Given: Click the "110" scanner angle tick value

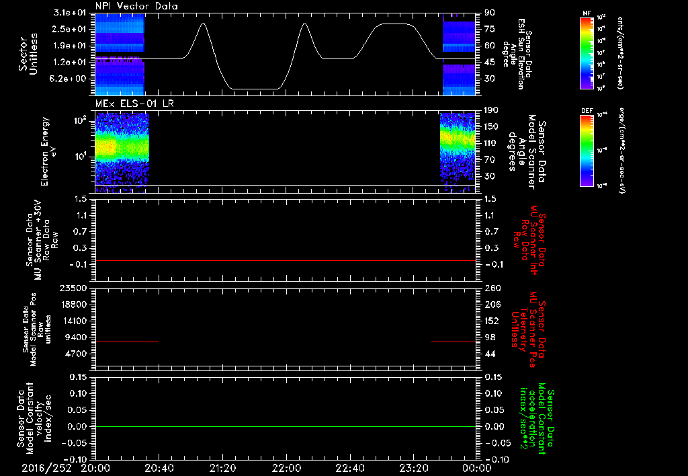Looking at the screenshot, I should pos(491,143).
